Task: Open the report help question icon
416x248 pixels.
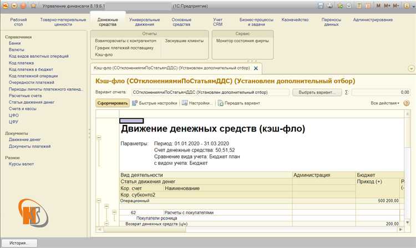Action: 406,103
